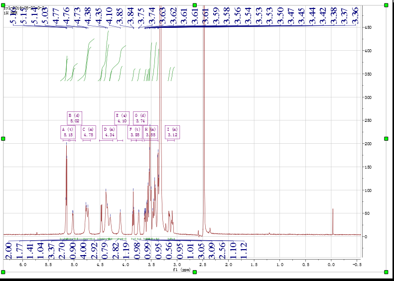Click the 1H NMR title text
Image resolution: width=394 pixels, height=281 pixels.
click(x=10, y=12)
